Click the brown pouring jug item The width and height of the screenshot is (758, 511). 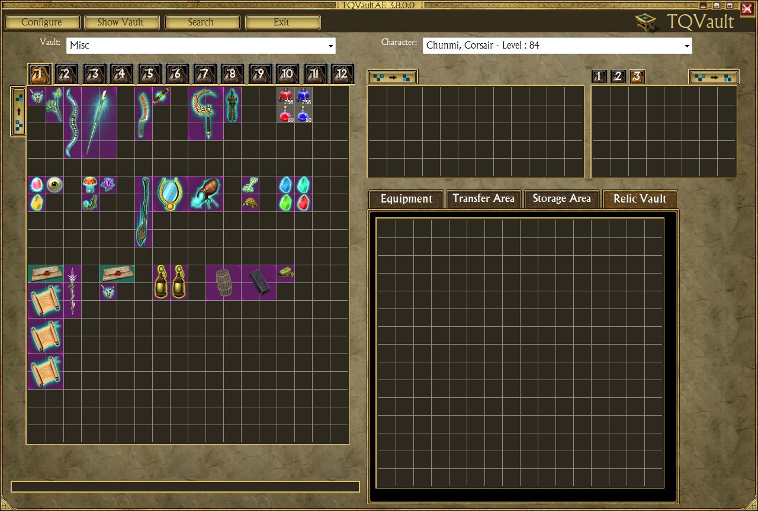[x=205, y=194]
